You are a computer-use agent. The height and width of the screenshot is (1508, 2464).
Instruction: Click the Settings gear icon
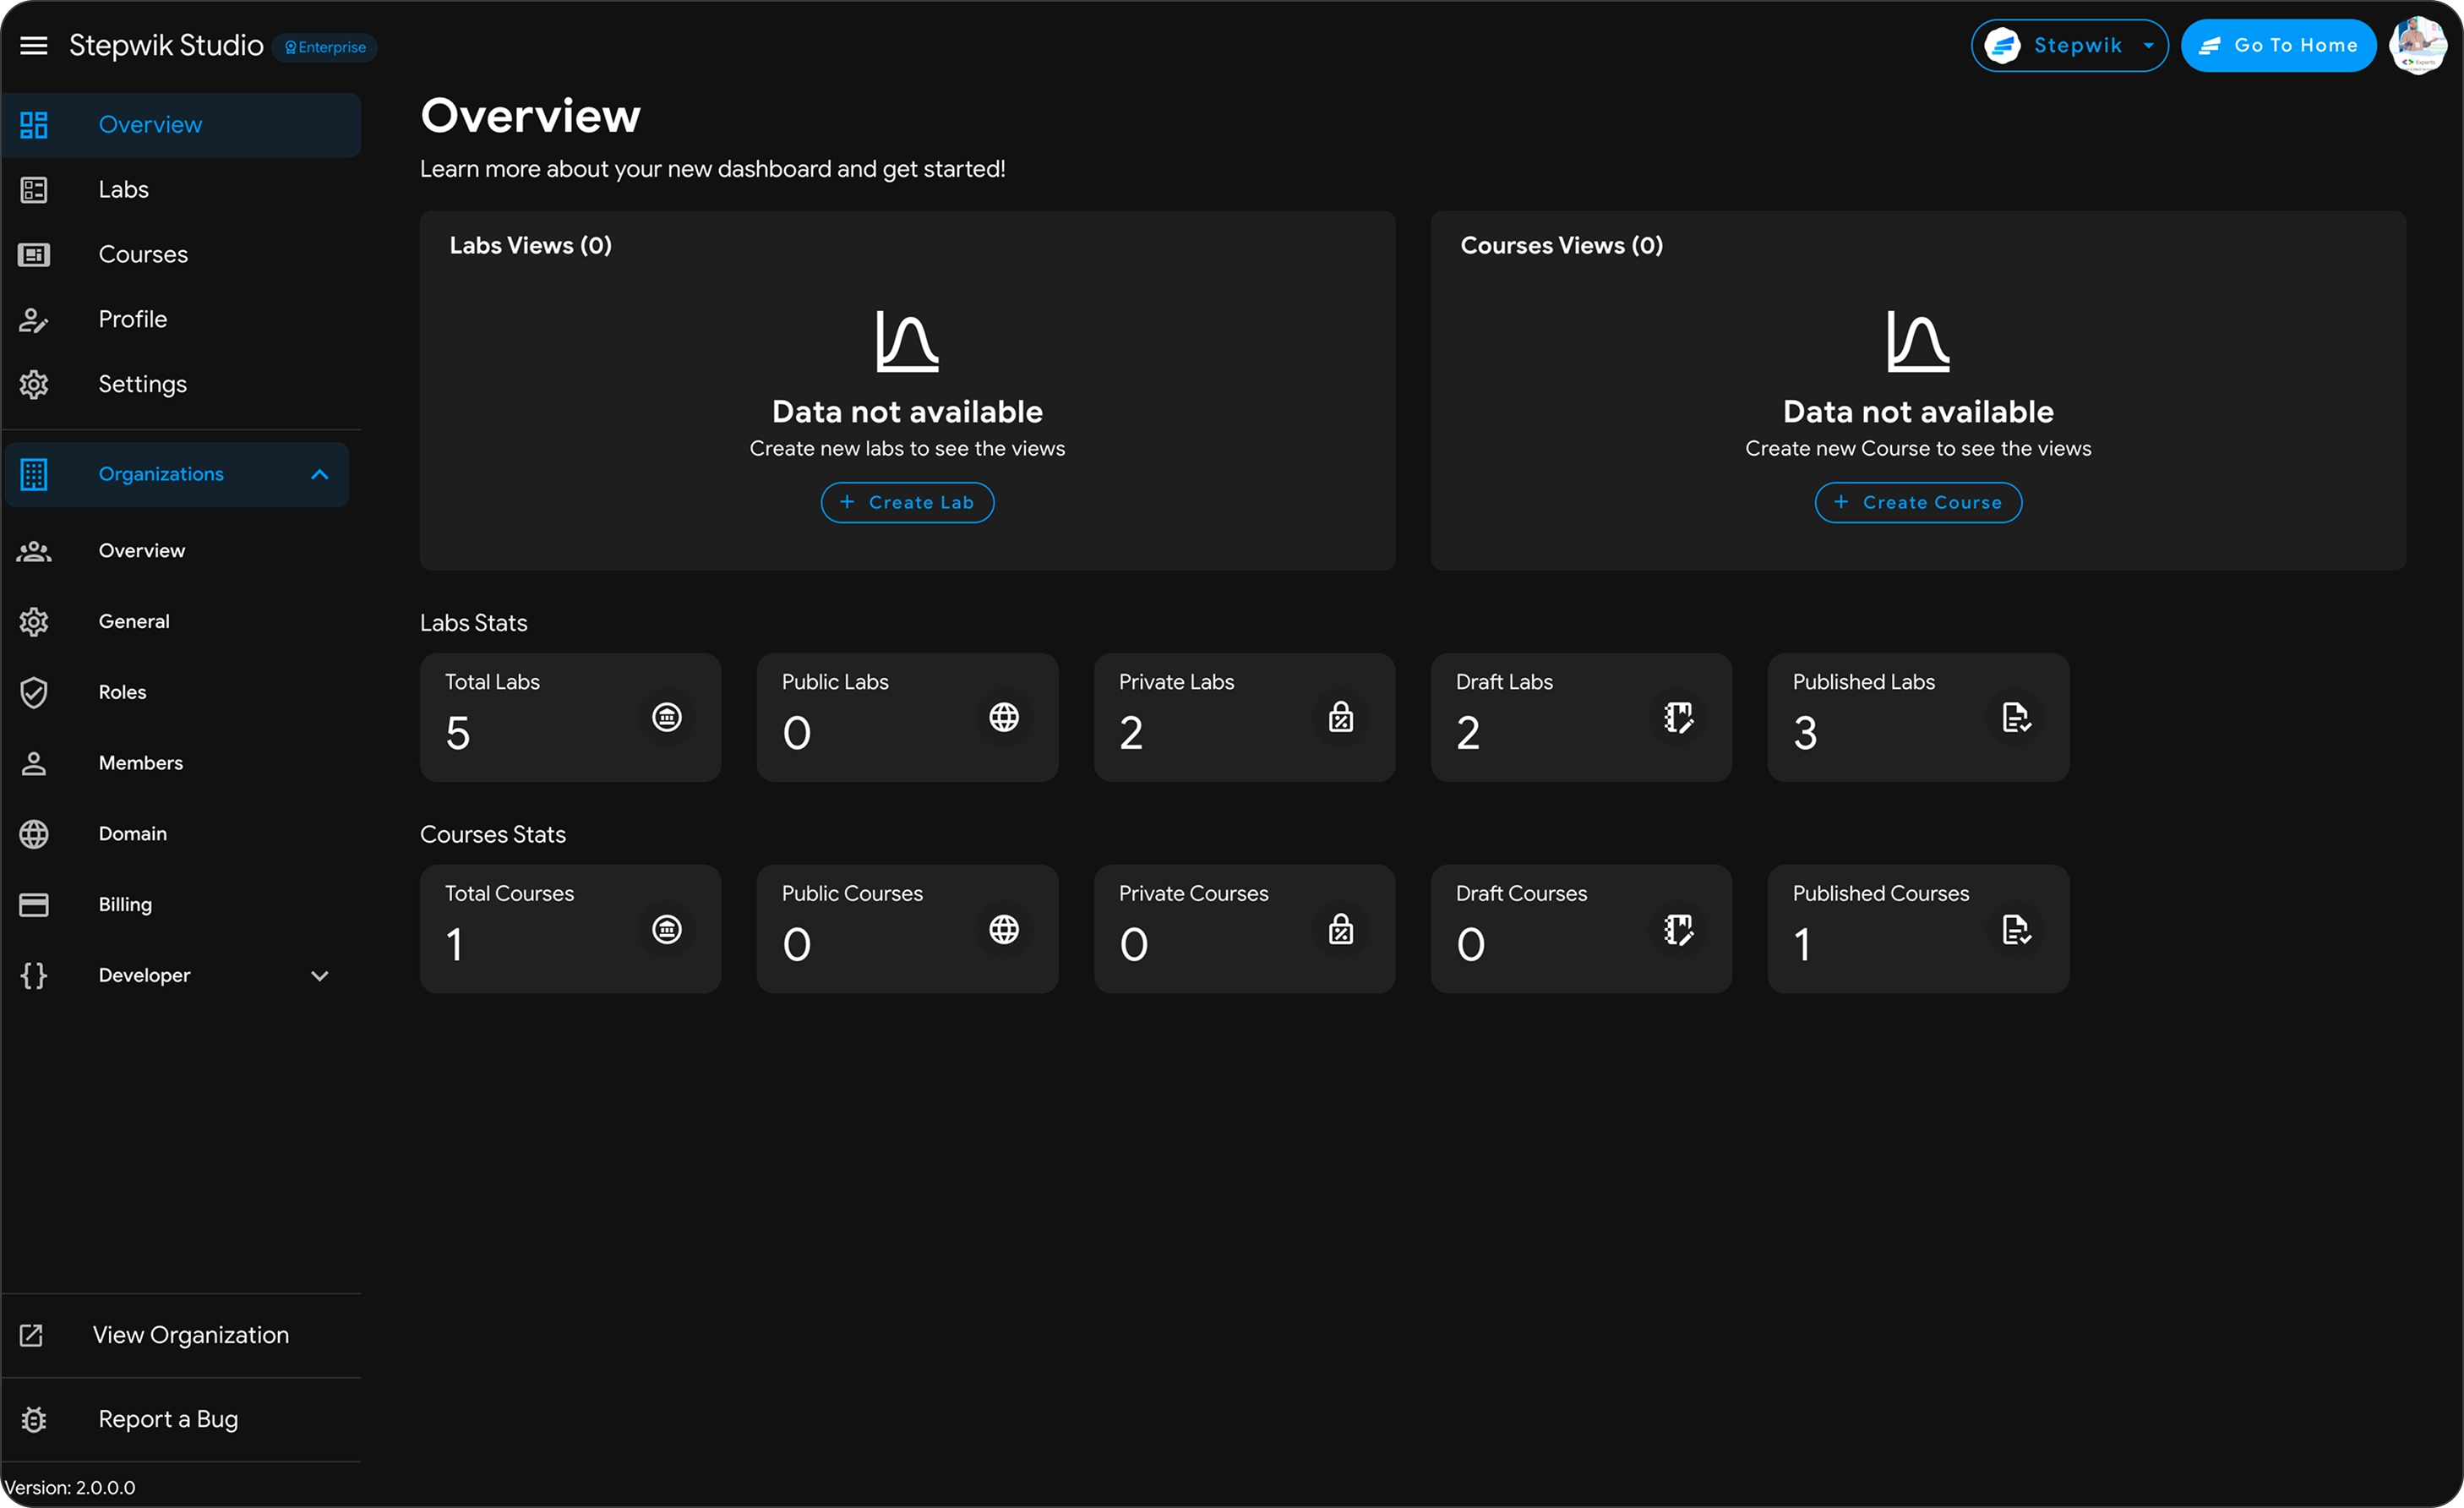point(34,385)
